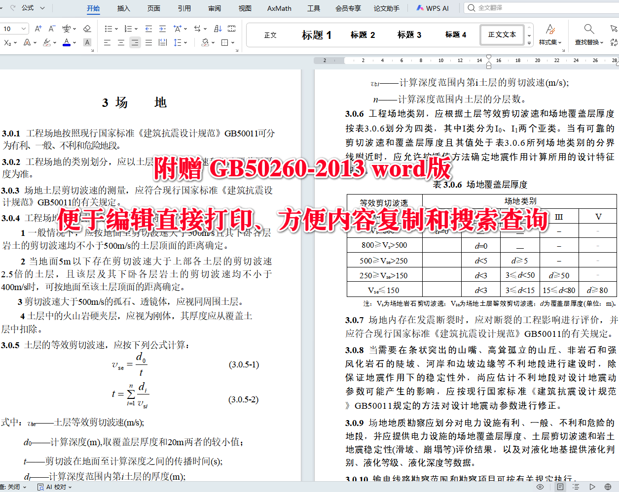Viewport: 619px width, 492px height.
Task: Apply the 正文 style
Action: click(270, 35)
